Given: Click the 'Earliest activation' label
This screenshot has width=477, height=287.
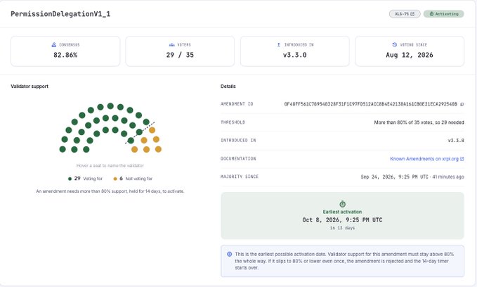Looking at the screenshot, I should [x=343, y=212].
